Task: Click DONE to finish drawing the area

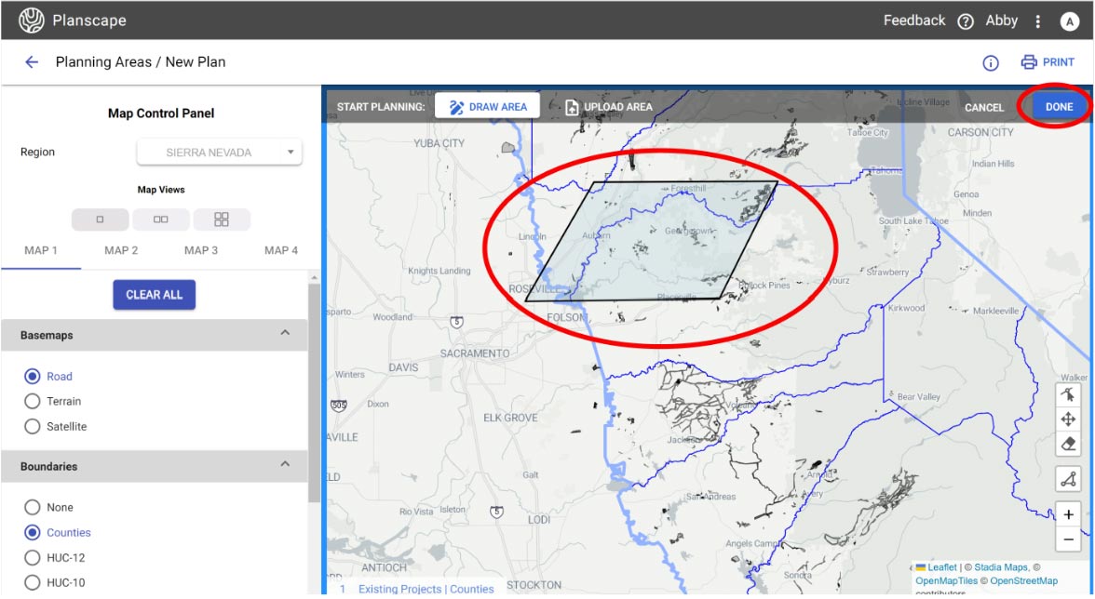Action: [x=1059, y=107]
